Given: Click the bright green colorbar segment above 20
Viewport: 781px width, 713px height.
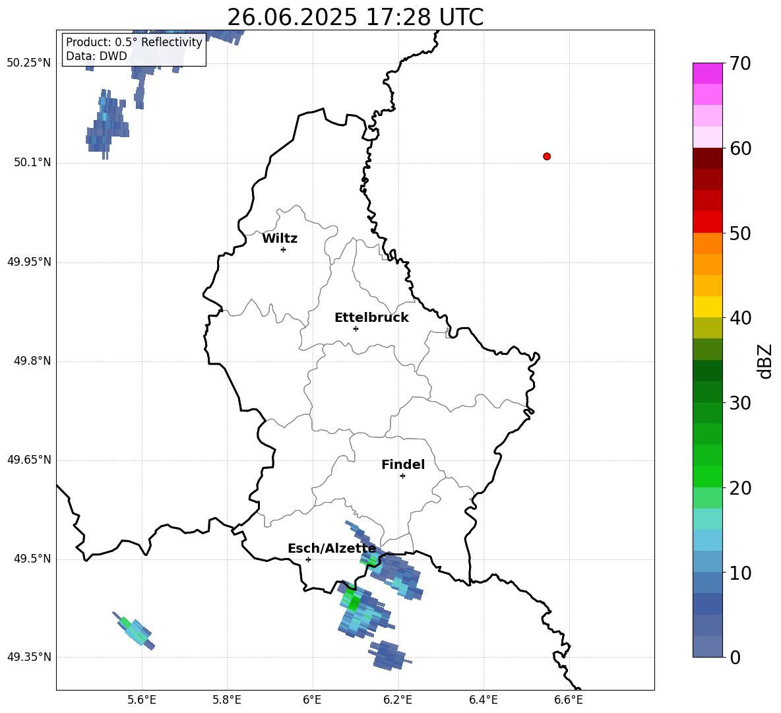Looking at the screenshot, I should click(708, 476).
